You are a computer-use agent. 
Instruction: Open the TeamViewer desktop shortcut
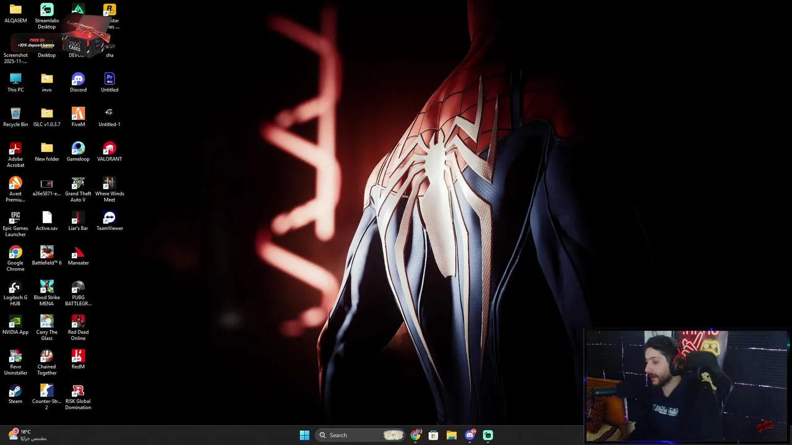(x=110, y=221)
